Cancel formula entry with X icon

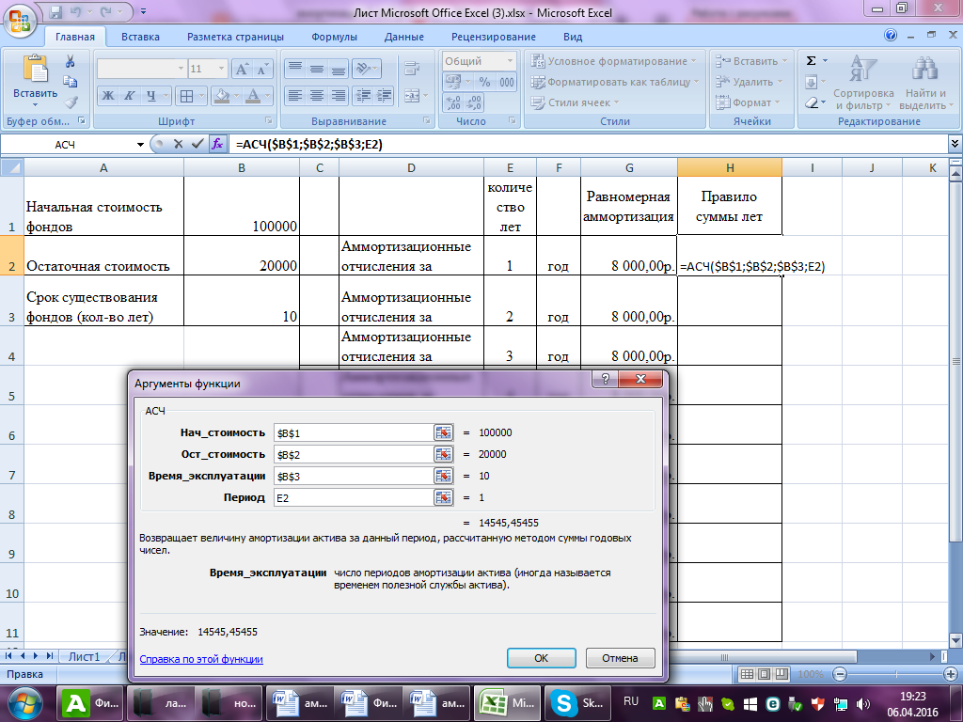[178, 144]
